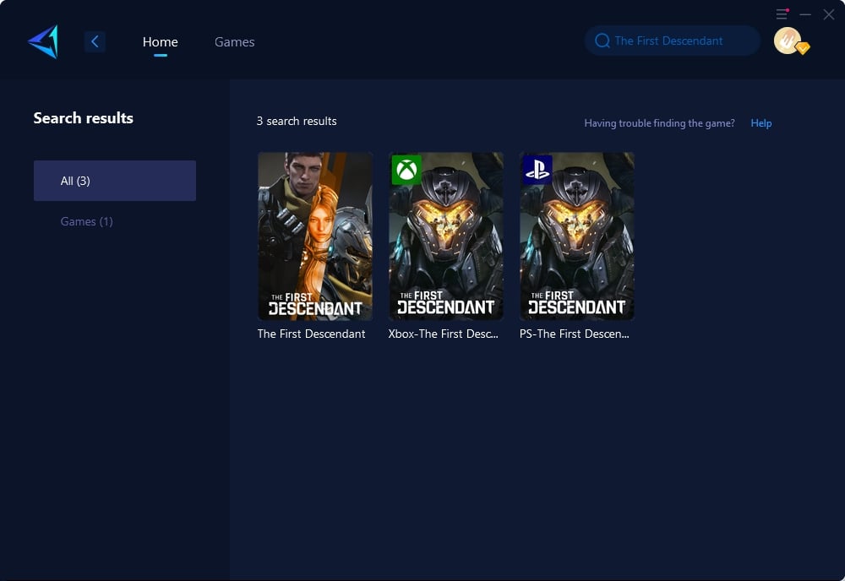Close the application window
845x581 pixels.
(x=829, y=14)
